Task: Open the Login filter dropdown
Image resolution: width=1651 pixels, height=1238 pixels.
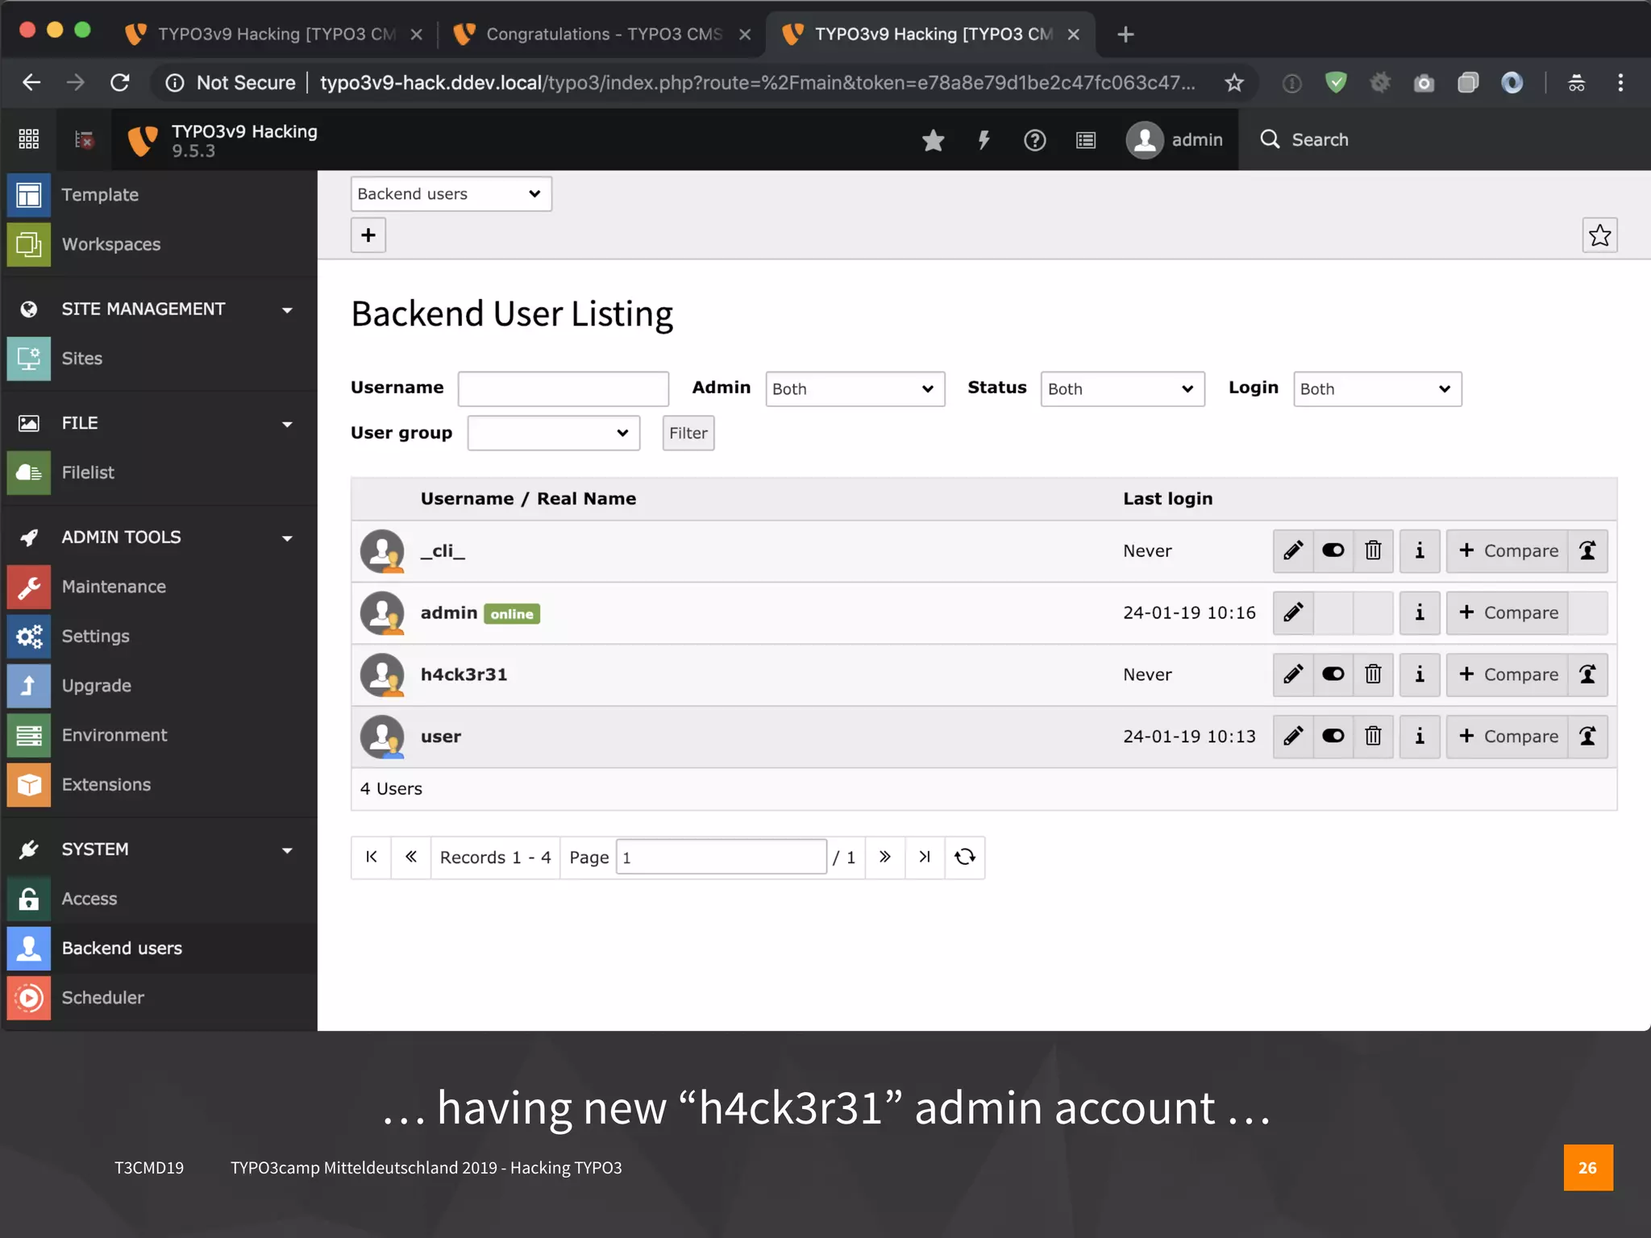Action: click(1377, 389)
